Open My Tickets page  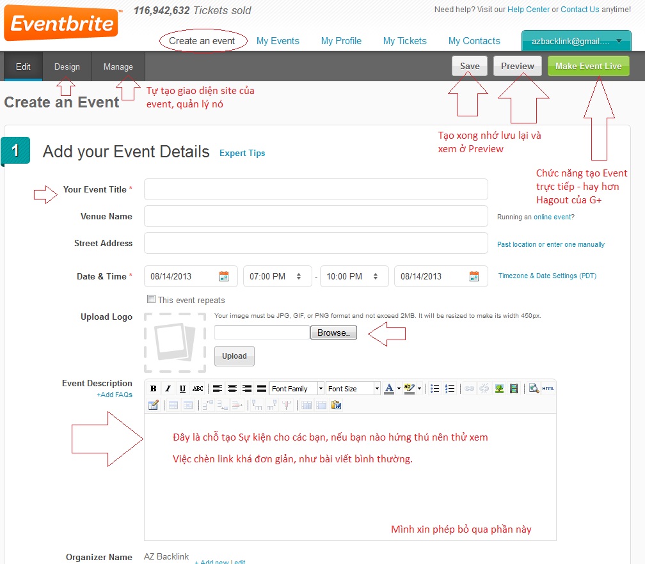pos(405,41)
